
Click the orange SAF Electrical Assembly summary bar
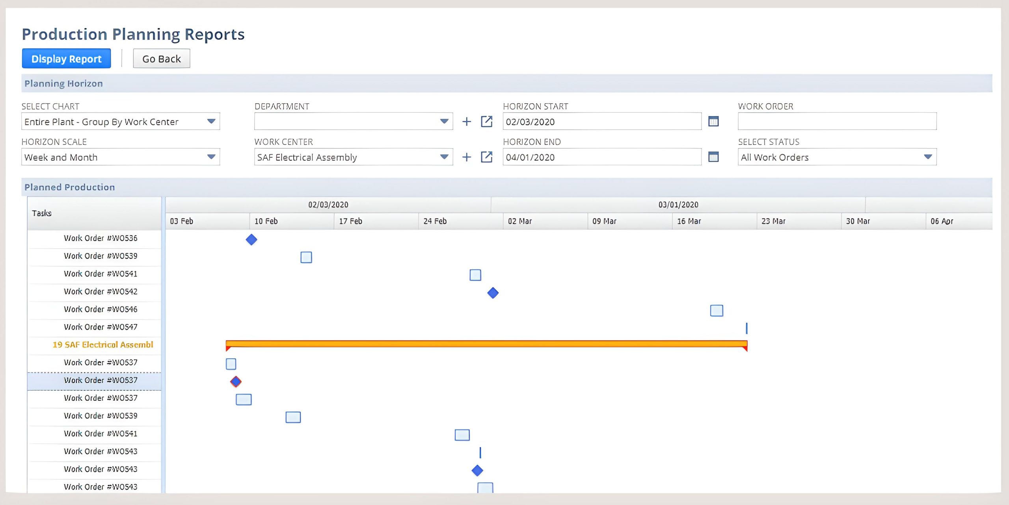tap(486, 344)
